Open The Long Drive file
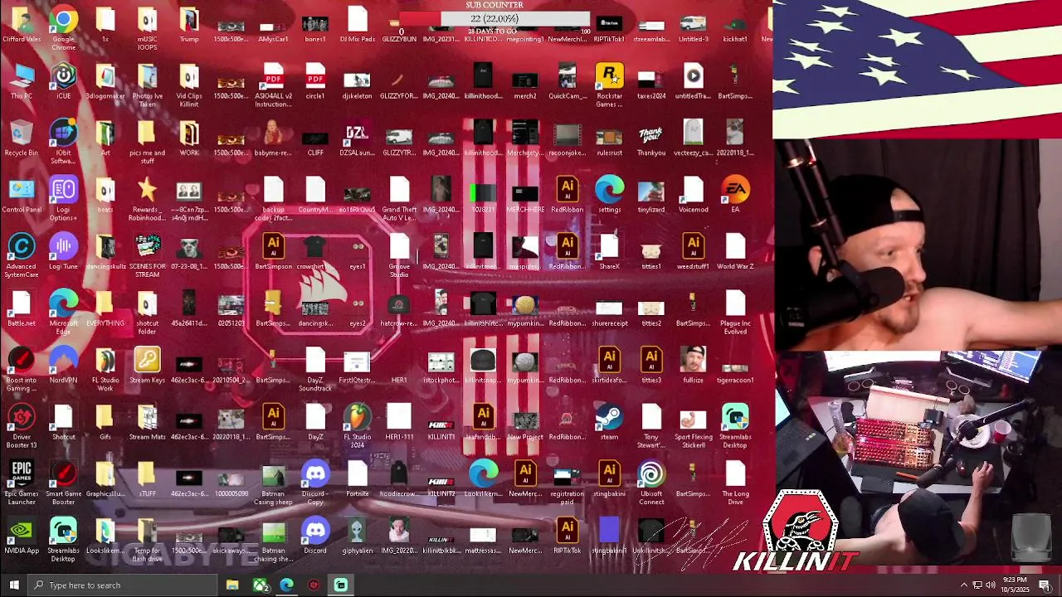Image resolution: width=1062 pixels, height=597 pixels. tap(735, 483)
